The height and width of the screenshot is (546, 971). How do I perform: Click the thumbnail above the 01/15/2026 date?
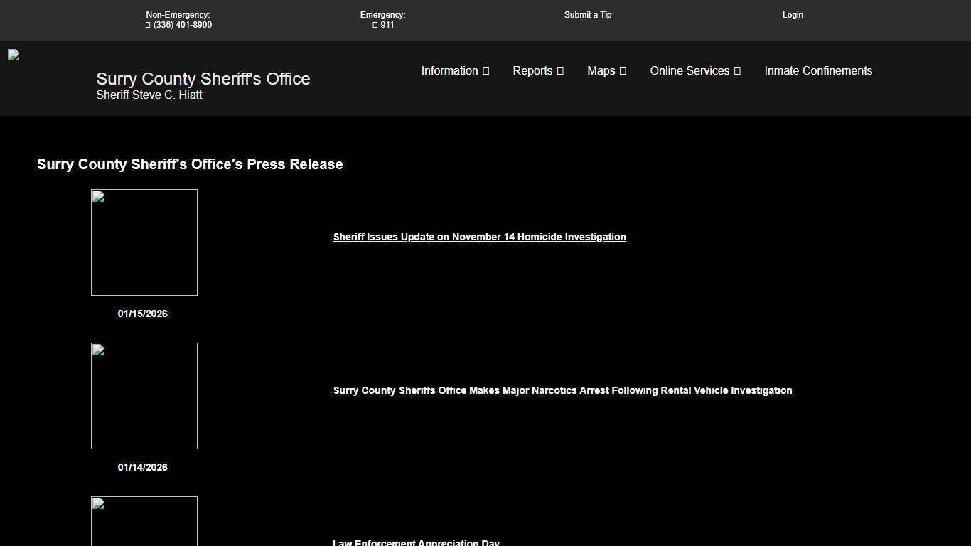click(x=144, y=242)
